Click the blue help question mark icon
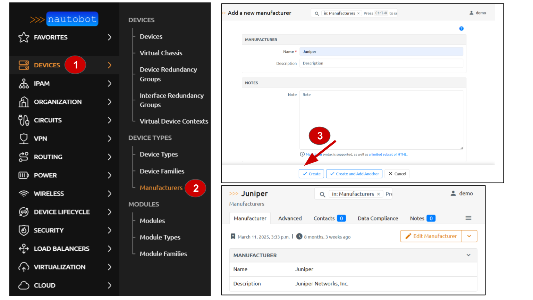The image size is (533, 300). [x=461, y=28]
